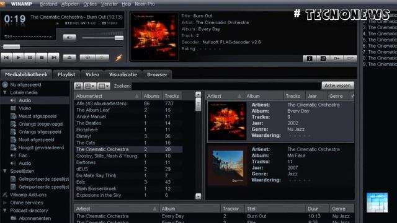397x223 pixels.
Task: Select The Beatles in artist list
Action: coord(89,123)
